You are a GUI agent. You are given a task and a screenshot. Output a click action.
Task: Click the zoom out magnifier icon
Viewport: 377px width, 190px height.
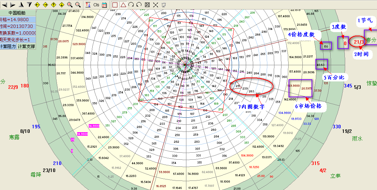78,5
